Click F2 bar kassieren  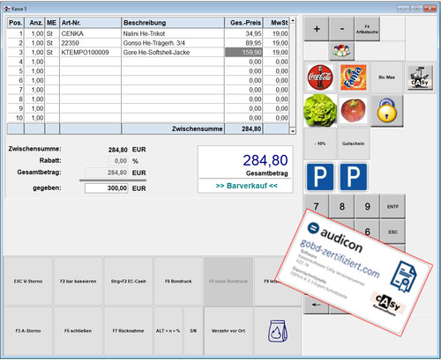coord(78,282)
